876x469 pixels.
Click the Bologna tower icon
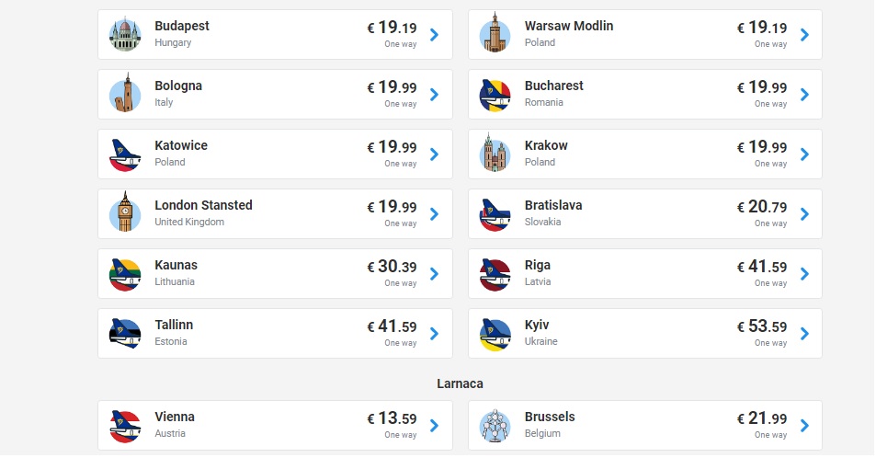coord(125,94)
